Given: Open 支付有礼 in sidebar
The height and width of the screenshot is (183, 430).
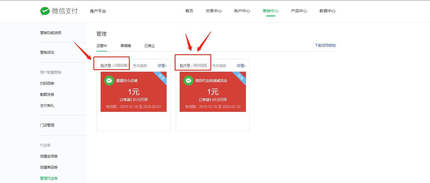Looking at the screenshot, I should (47, 105).
